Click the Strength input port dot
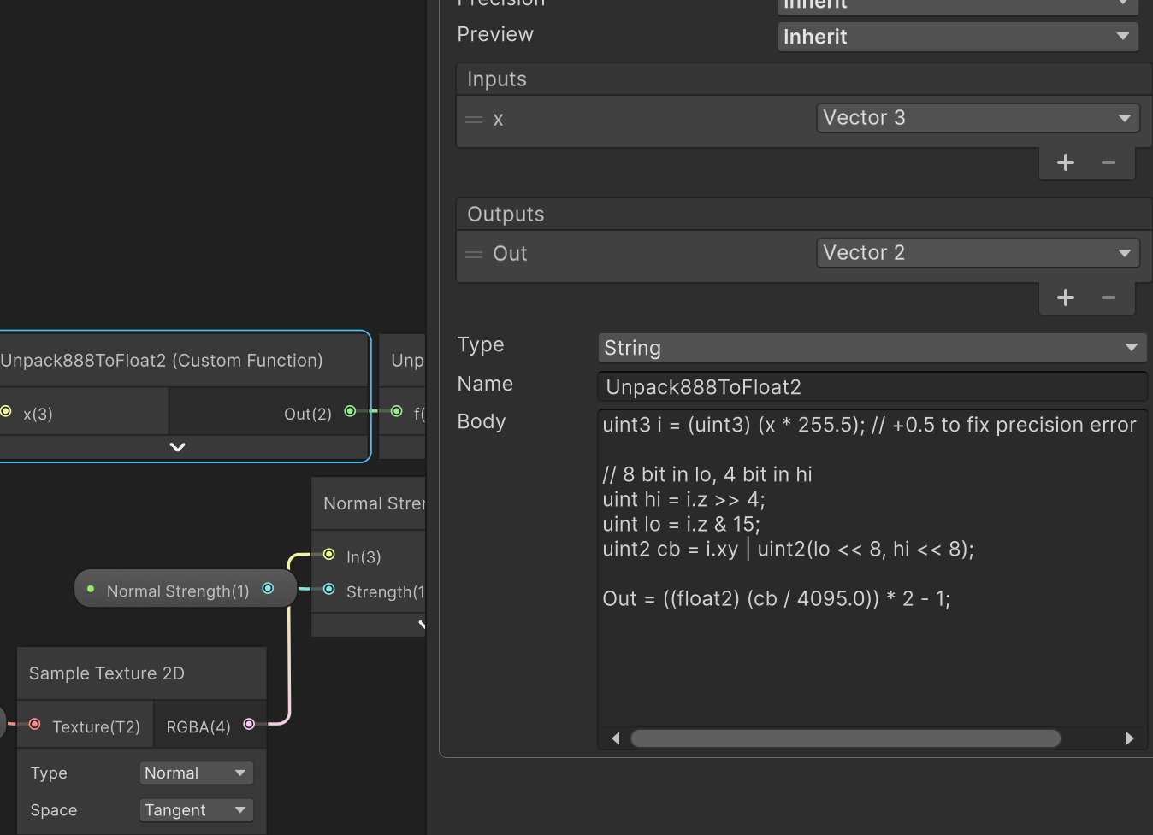 pyautogui.click(x=329, y=590)
